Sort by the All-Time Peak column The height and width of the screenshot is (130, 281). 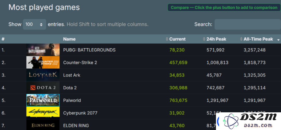(258, 39)
